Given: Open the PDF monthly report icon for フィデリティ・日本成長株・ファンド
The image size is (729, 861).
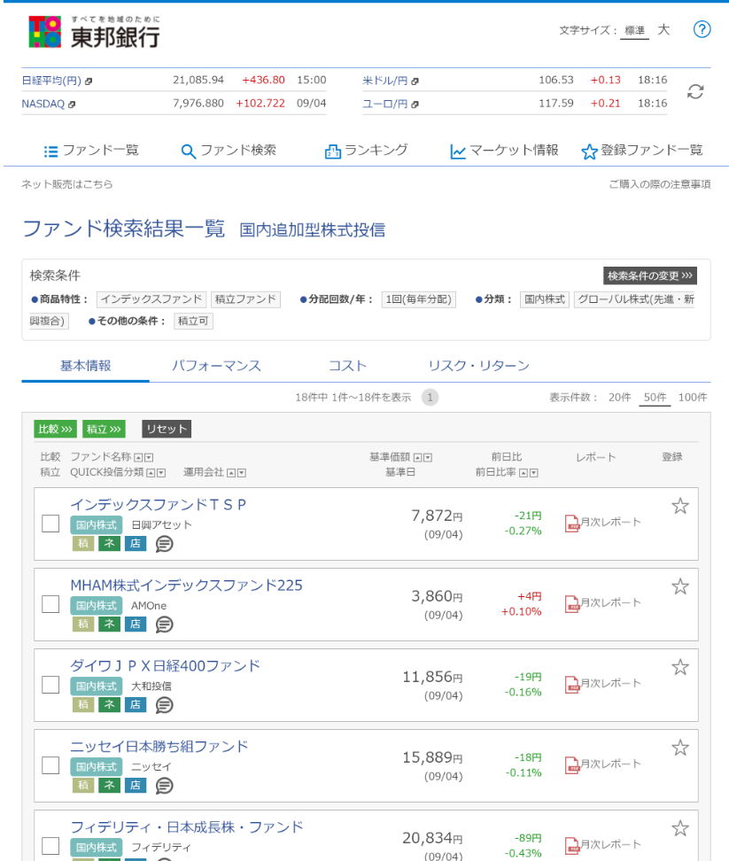Looking at the screenshot, I should [x=572, y=846].
